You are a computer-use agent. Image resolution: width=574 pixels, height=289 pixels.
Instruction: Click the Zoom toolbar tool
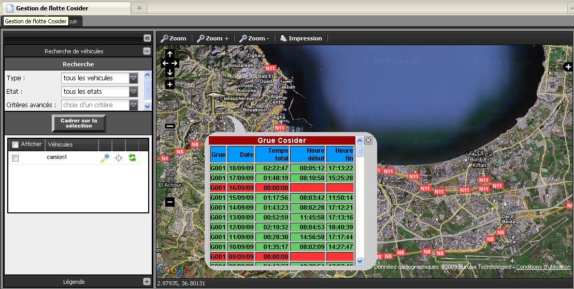tap(174, 38)
